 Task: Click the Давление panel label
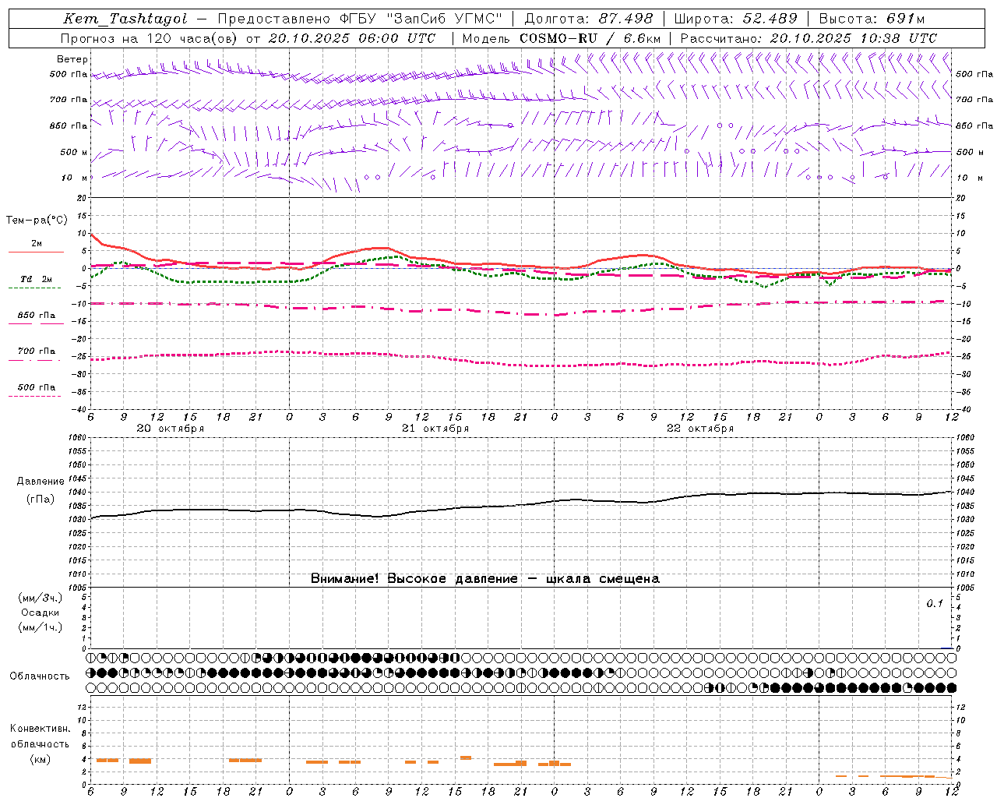pos(41,482)
